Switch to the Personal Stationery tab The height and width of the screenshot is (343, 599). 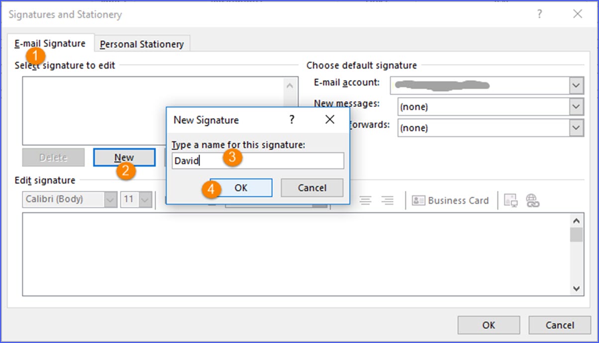tap(142, 44)
